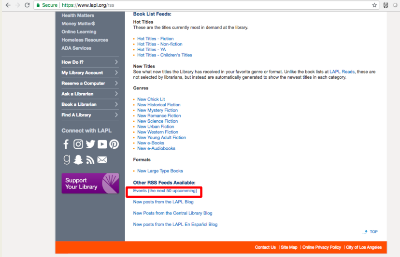Expand My Library Account chevron
The height and width of the screenshot is (257, 400).
(x=116, y=72)
